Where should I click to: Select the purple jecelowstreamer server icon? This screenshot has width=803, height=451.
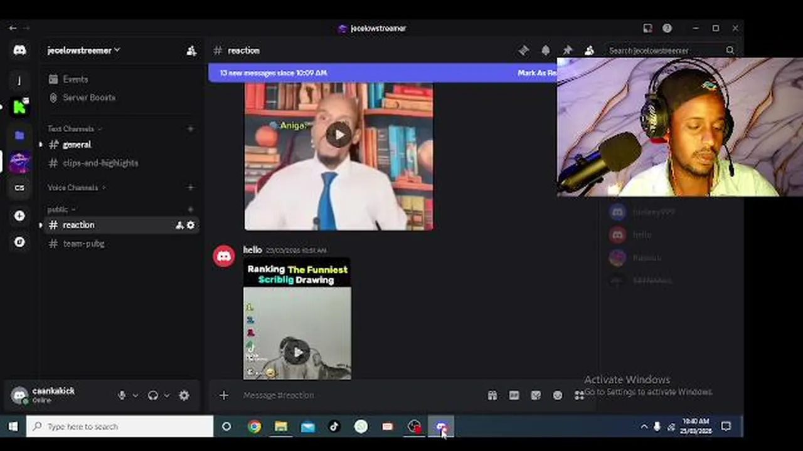[19, 162]
